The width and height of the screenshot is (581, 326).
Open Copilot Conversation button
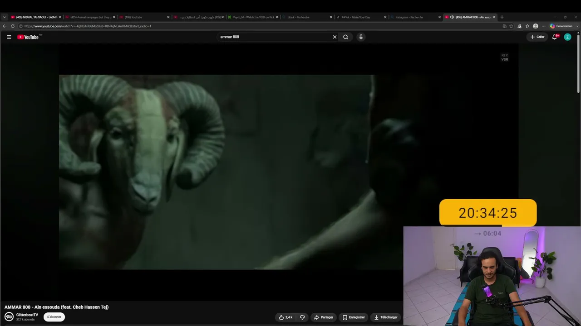pos(561,26)
